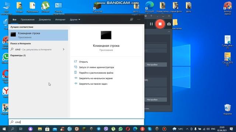Stop Bandicam recording with red button
The height and width of the screenshot is (132, 236).
[x=160, y=24]
